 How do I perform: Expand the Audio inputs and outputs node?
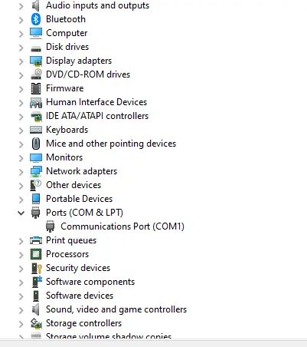click(x=21, y=5)
